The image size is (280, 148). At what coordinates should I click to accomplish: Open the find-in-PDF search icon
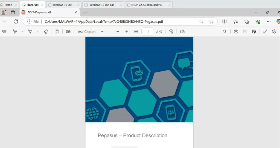(x=225, y=32)
